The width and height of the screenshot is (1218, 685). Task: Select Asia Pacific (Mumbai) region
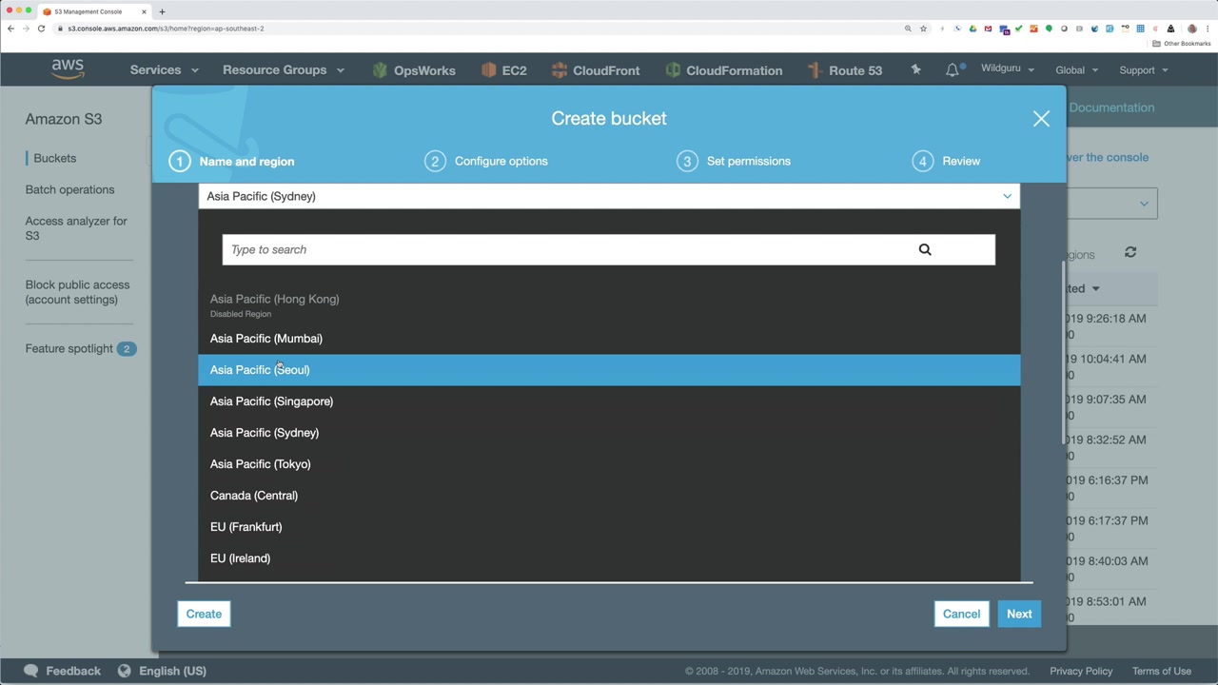point(609,339)
